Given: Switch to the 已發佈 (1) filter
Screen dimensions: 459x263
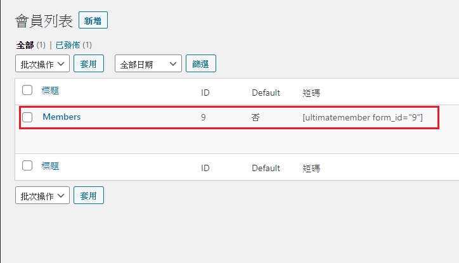Looking at the screenshot, I should coord(74,45).
